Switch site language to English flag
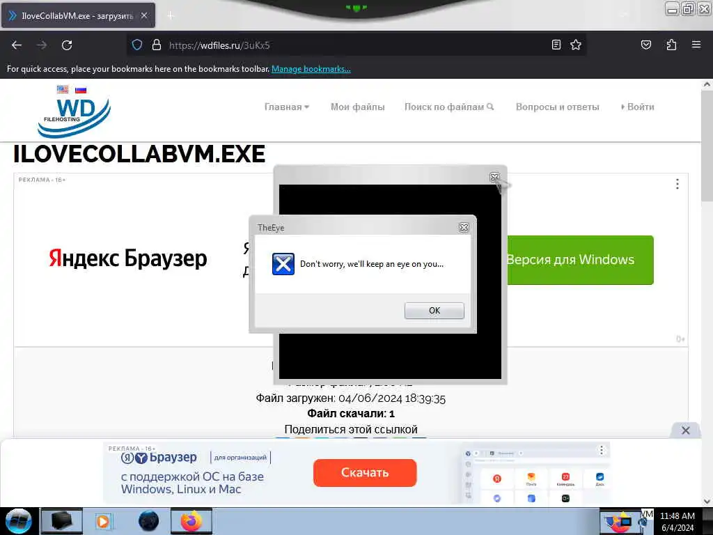 click(63, 90)
